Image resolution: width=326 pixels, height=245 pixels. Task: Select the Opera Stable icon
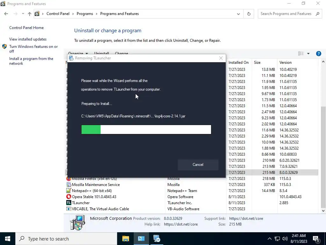click(69, 197)
